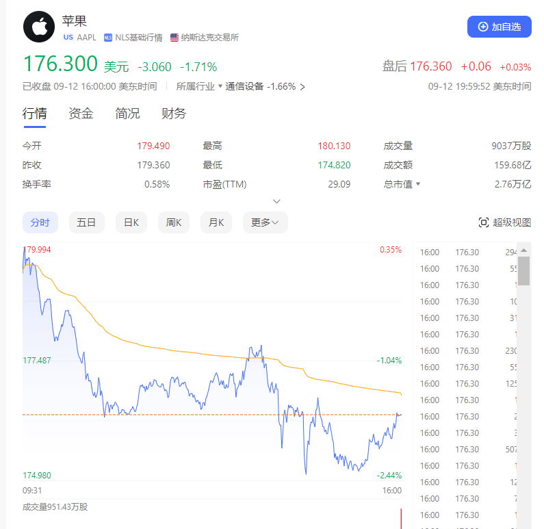The image size is (544, 529).
Task: Click the Apple company logo icon
Action: click(39, 27)
